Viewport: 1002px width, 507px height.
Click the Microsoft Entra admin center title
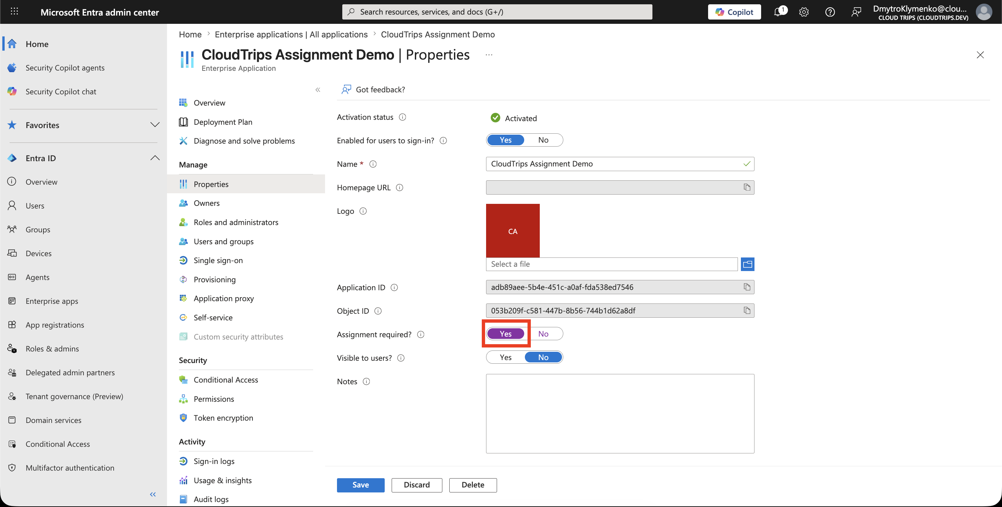tap(100, 12)
